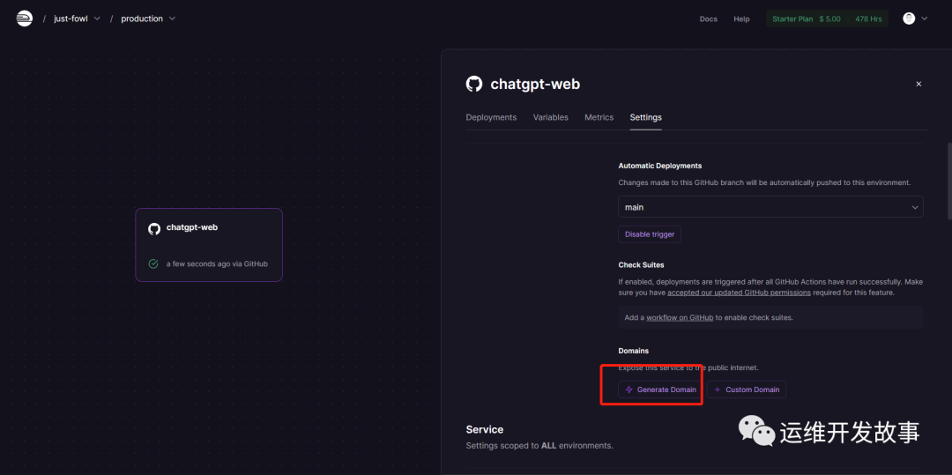The image size is (952, 475).
Task: Open the Help link
Action: 741,19
